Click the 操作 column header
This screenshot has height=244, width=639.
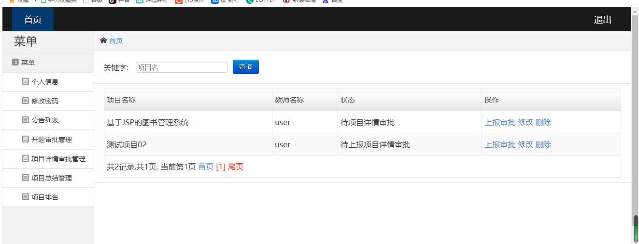coord(552,100)
